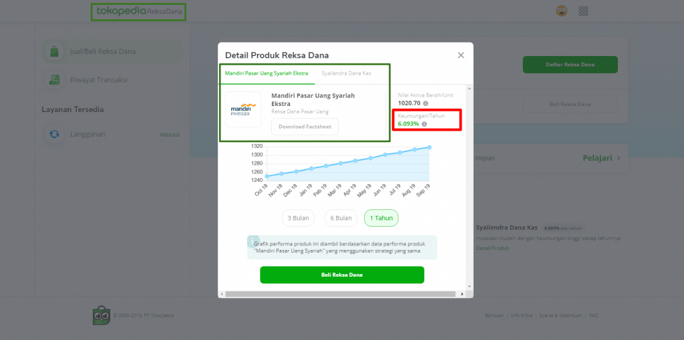Switch to the Syailendra Dana Kas tab
The height and width of the screenshot is (340, 684).
[347, 73]
